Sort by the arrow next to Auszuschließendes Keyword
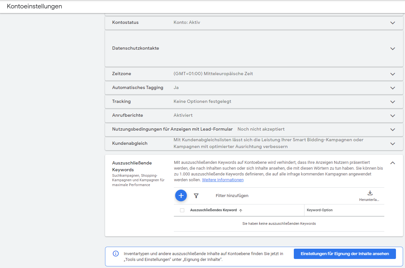Screen dimensions: 405x268 point(240,210)
